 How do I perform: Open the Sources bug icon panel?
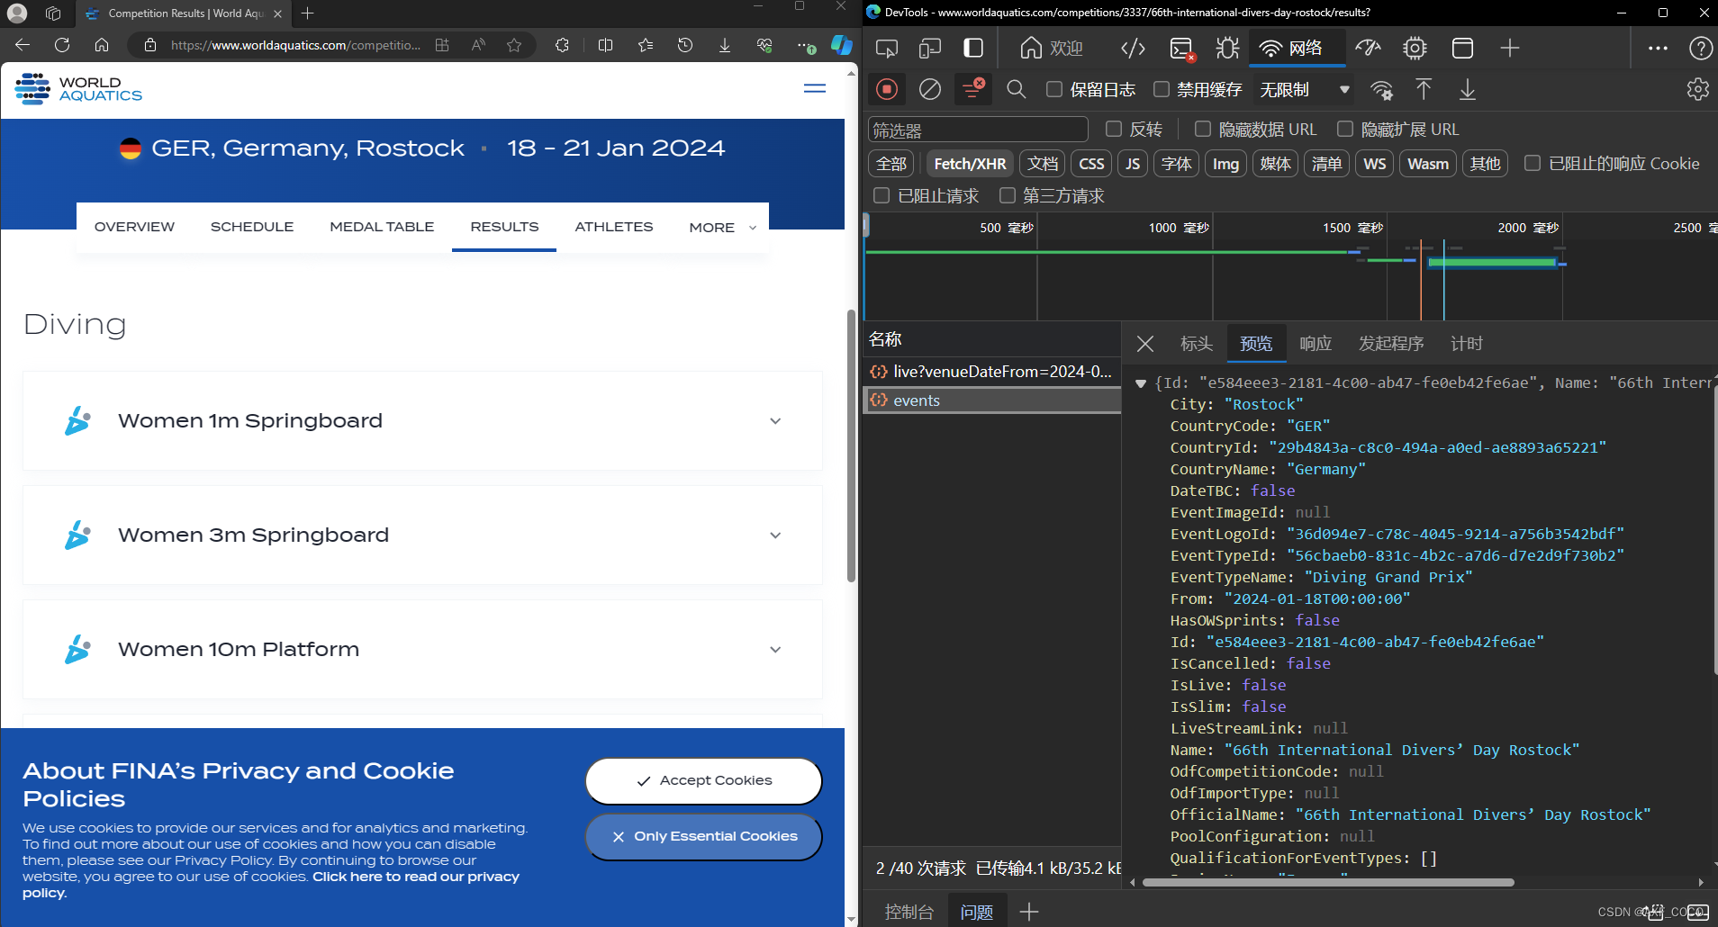coord(1227,48)
